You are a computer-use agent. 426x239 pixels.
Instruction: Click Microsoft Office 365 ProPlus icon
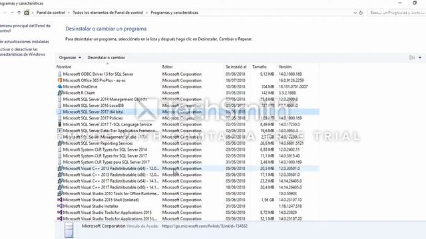click(x=59, y=80)
